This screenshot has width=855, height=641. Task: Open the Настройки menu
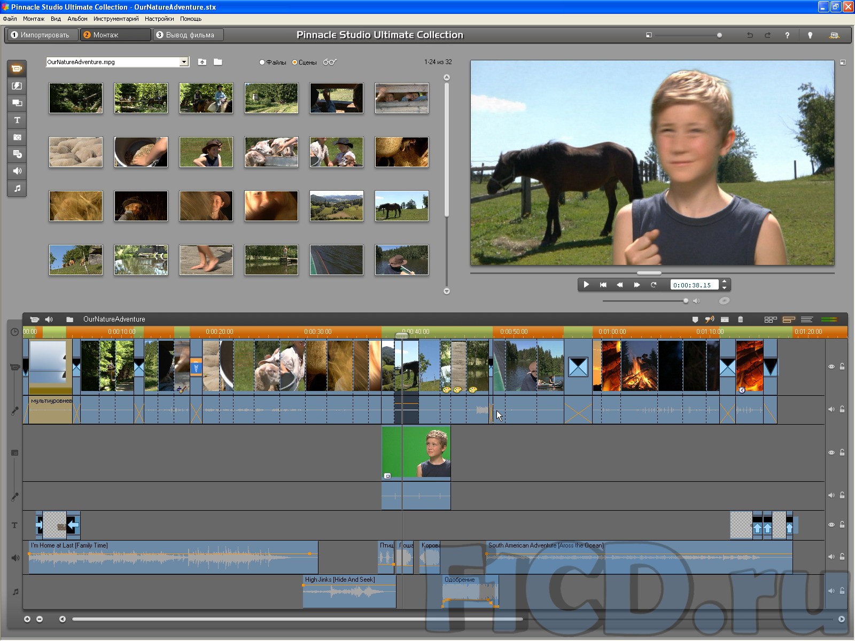coord(159,19)
